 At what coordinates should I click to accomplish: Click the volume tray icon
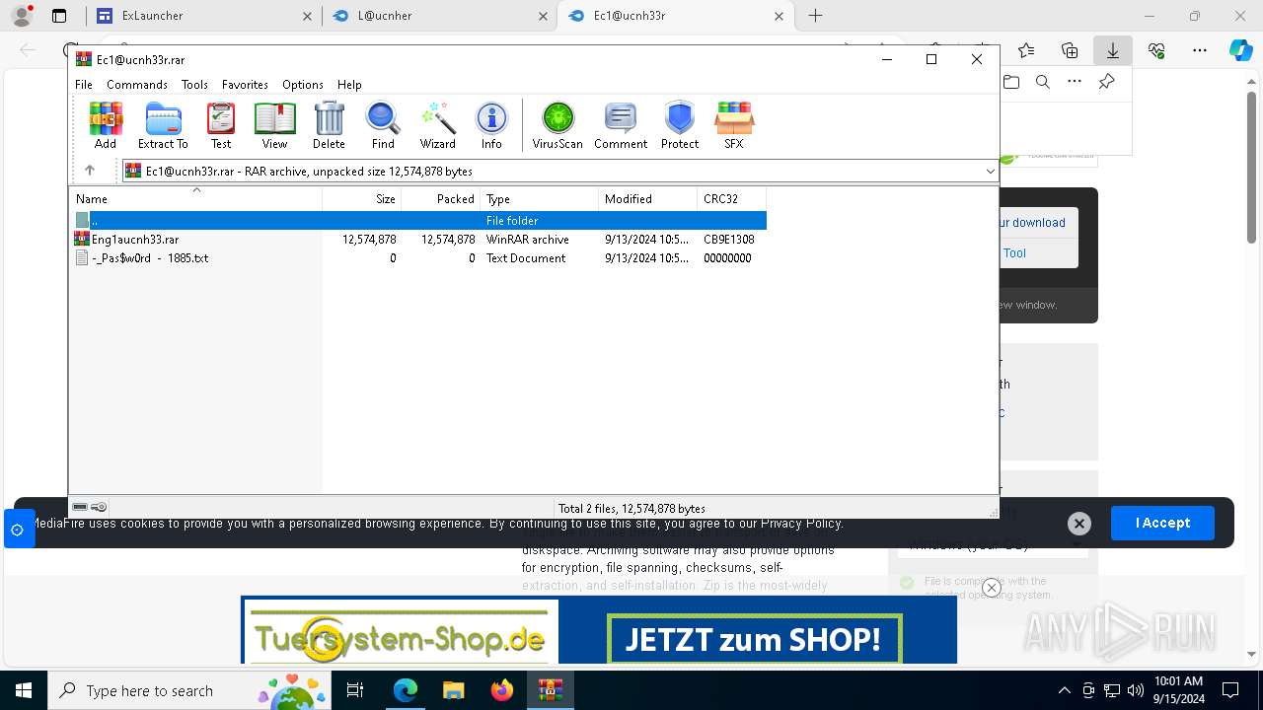1135,690
